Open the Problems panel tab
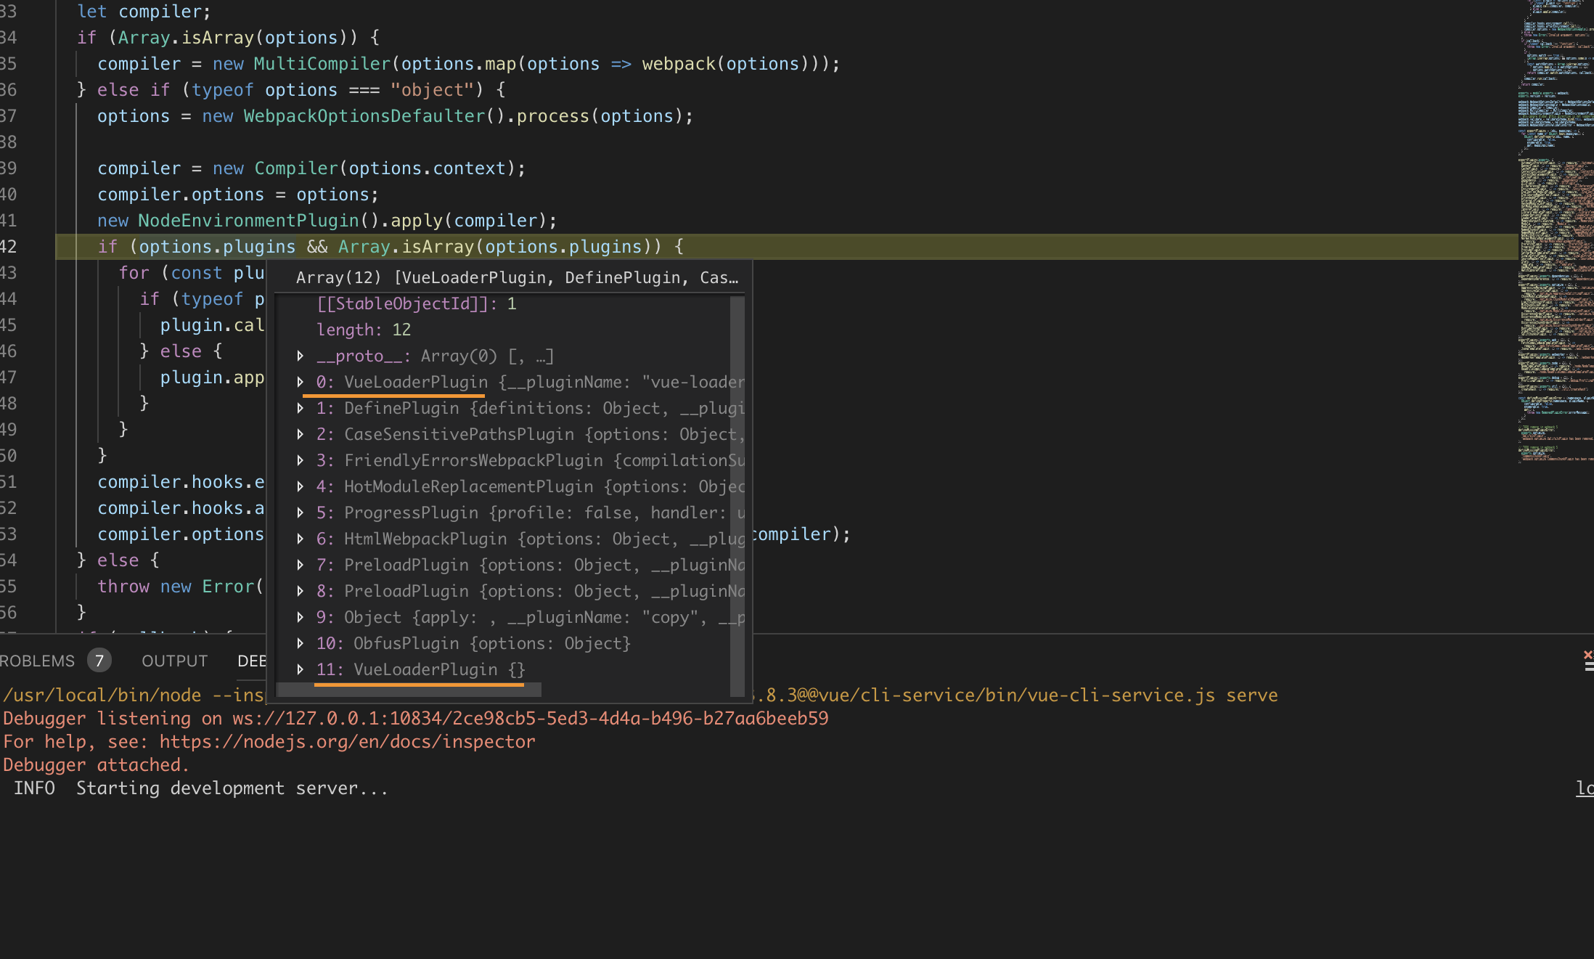This screenshot has height=959, width=1594. (37, 661)
